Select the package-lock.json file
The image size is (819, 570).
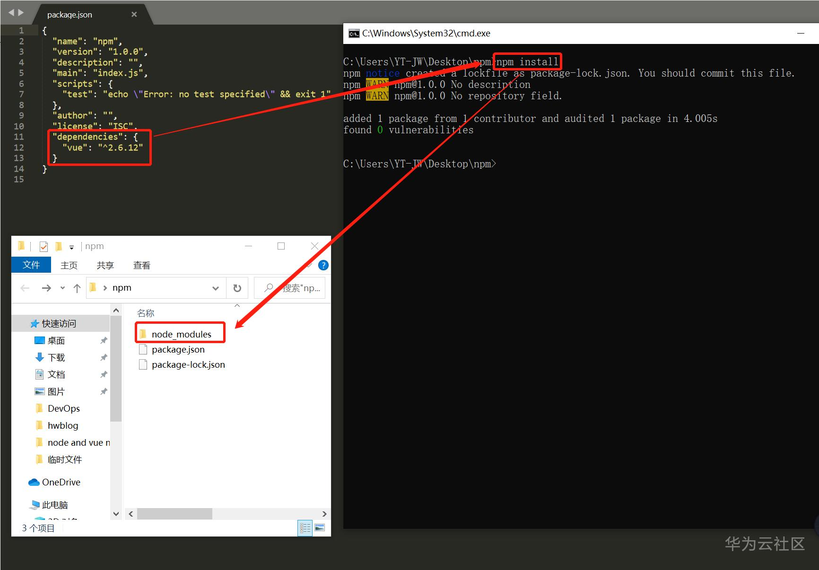click(188, 364)
